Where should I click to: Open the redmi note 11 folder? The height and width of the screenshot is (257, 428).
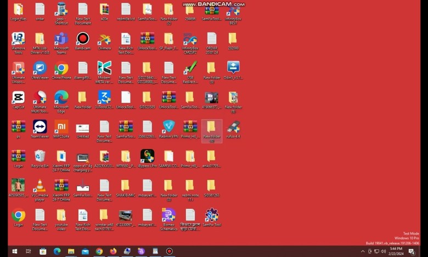[190, 190]
